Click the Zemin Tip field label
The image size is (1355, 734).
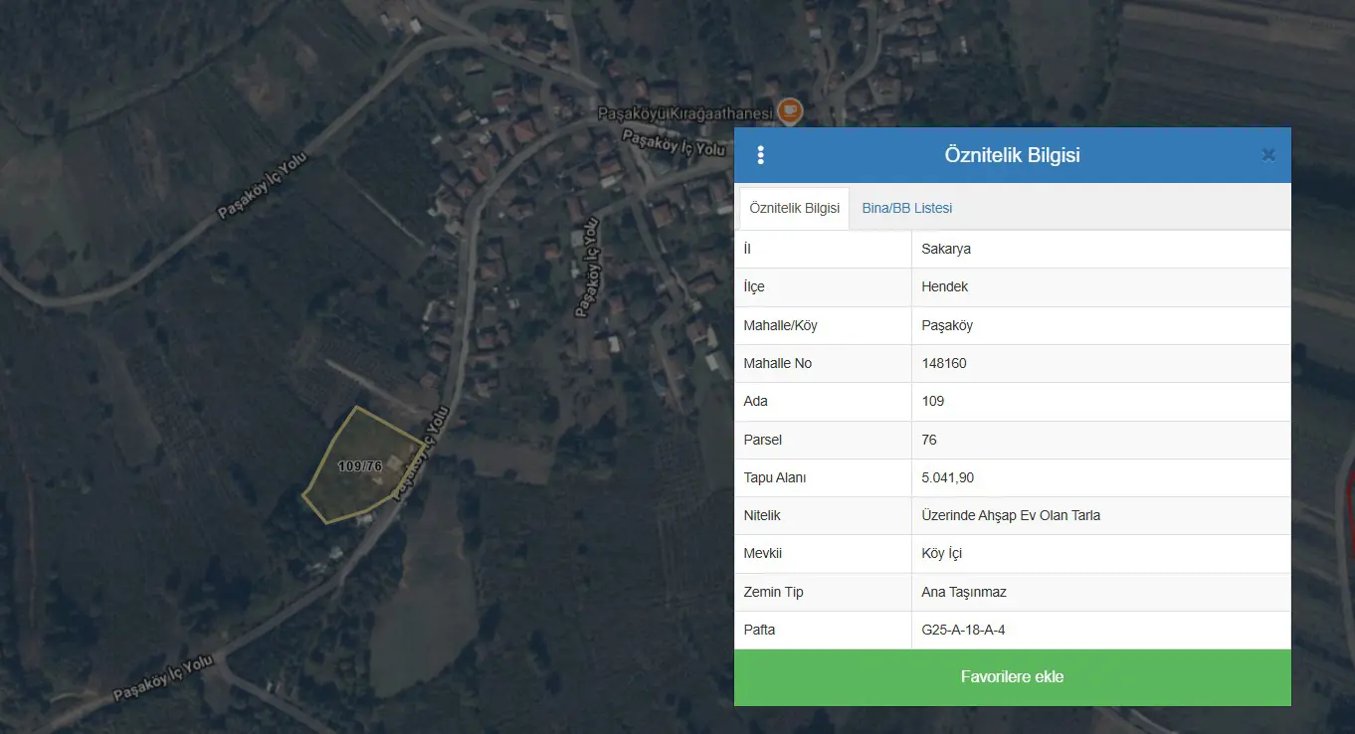tap(773, 592)
